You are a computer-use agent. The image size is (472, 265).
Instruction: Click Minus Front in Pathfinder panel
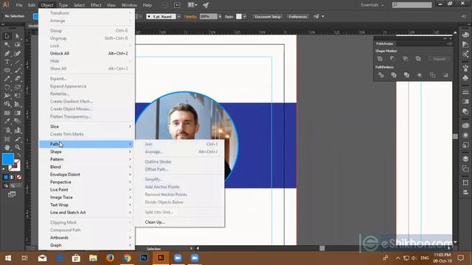click(x=392, y=59)
